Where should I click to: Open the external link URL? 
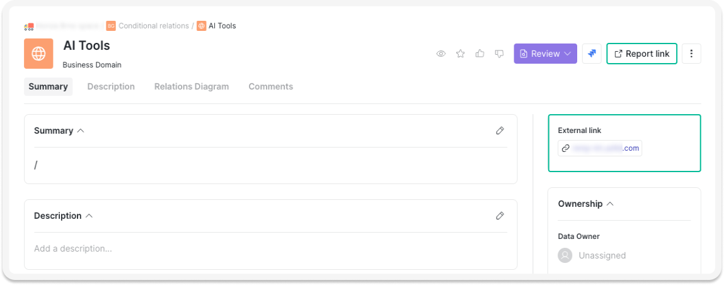coord(606,148)
